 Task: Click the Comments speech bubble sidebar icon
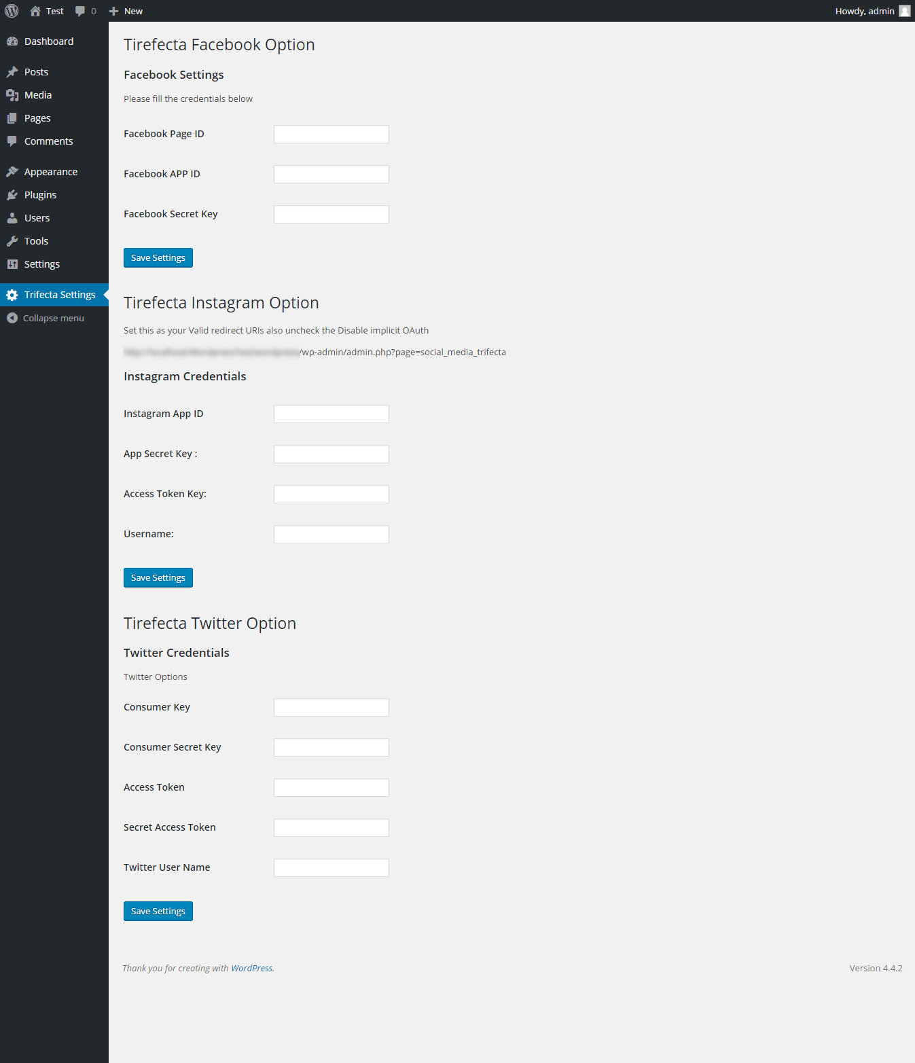(x=12, y=141)
